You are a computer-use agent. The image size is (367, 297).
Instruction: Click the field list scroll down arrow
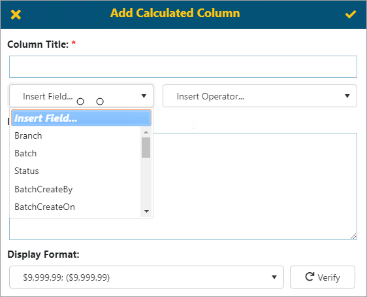pyautogui.click(x=146, y=211)
